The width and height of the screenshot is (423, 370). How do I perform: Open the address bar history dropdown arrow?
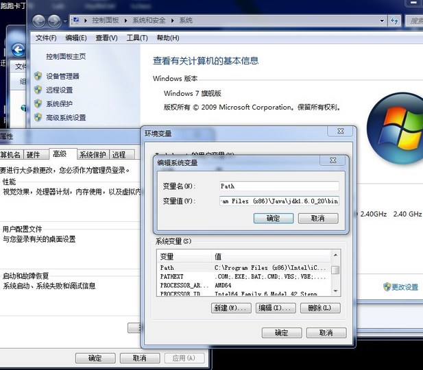[x=382, y=21]
